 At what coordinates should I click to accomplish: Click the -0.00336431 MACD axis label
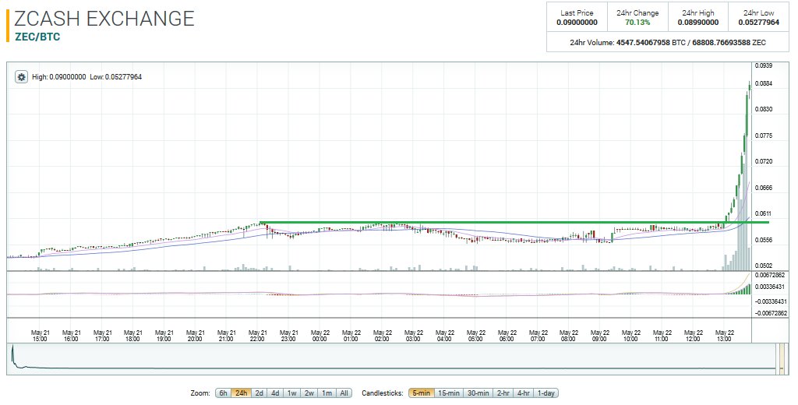(x=771, y=301)
